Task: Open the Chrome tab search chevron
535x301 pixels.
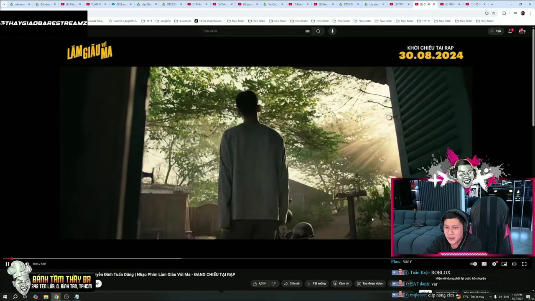Action: [4, 4]
